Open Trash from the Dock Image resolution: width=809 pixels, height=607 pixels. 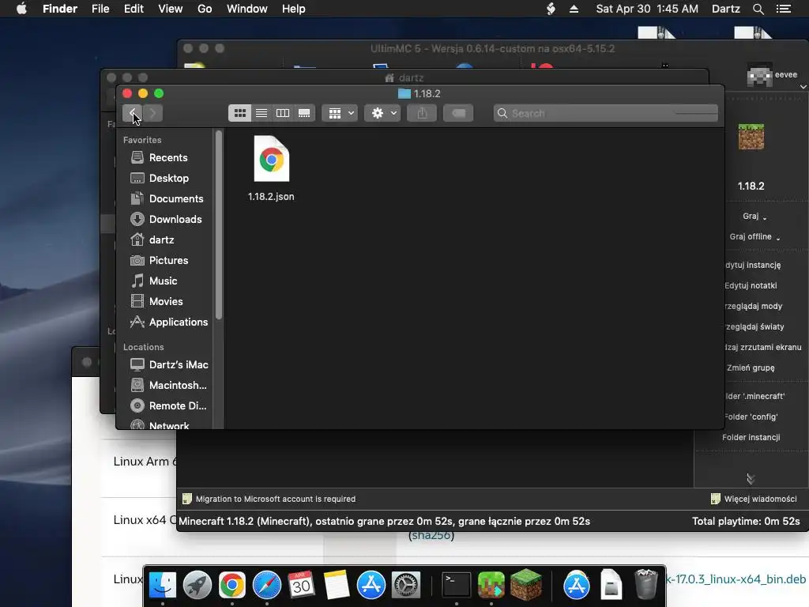[x=646, y=584]
